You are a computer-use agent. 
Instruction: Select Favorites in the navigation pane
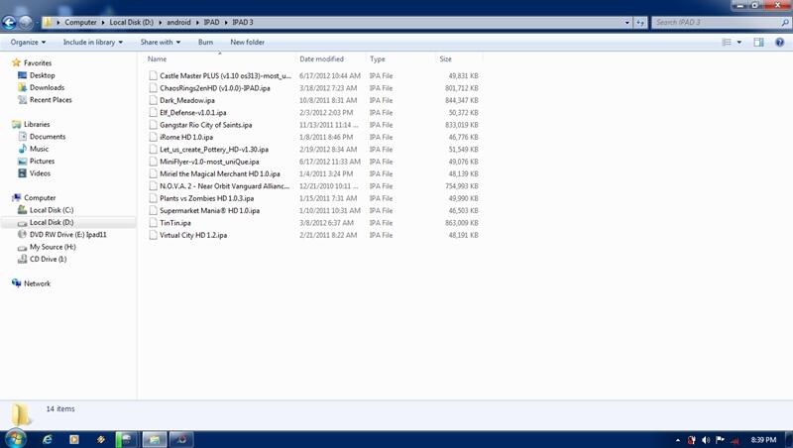[38, 62]
